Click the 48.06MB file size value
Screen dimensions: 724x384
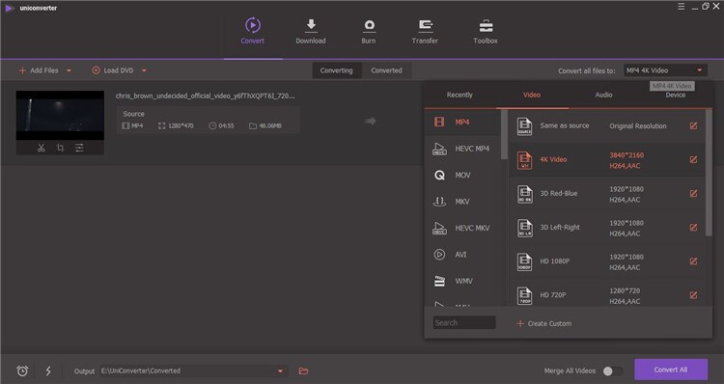click(270, 125)
